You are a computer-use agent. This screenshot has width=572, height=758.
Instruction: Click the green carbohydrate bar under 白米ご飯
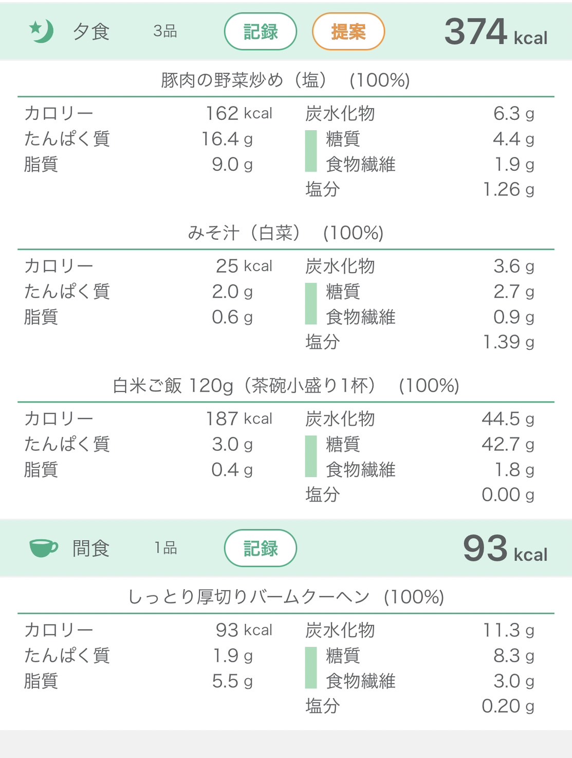[311, 457]
